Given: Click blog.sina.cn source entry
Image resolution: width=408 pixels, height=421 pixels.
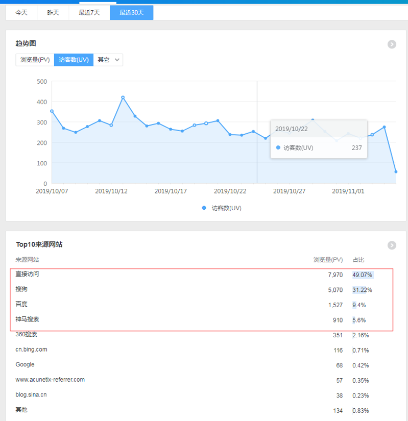Looking at the screenshot, I should (31, 394).
